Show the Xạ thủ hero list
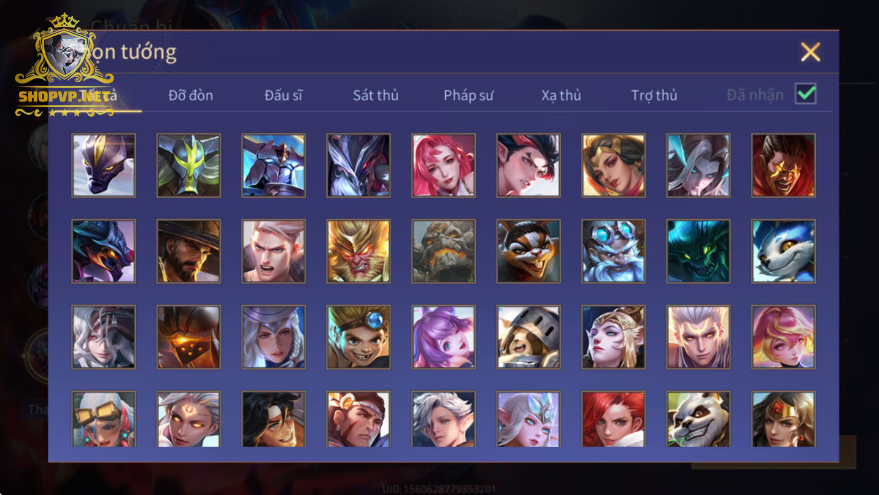This screenshot has height=495, width=879. coord(561,95)
